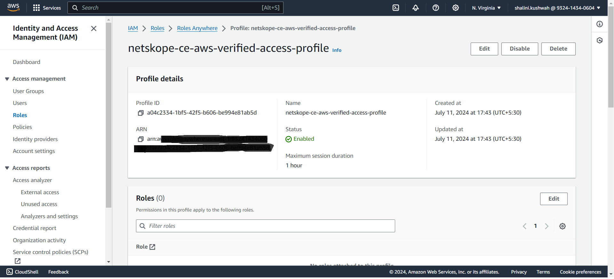Click the Roles Anywhere breadcrumb link
The image size is (614, 279).
pyautogui.click(x=197, y=28)
